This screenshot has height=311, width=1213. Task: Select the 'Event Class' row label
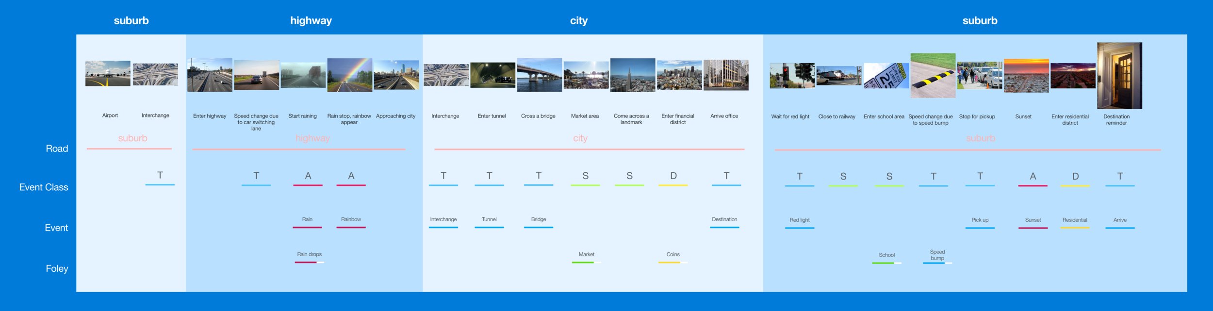(x=44, y=187)
